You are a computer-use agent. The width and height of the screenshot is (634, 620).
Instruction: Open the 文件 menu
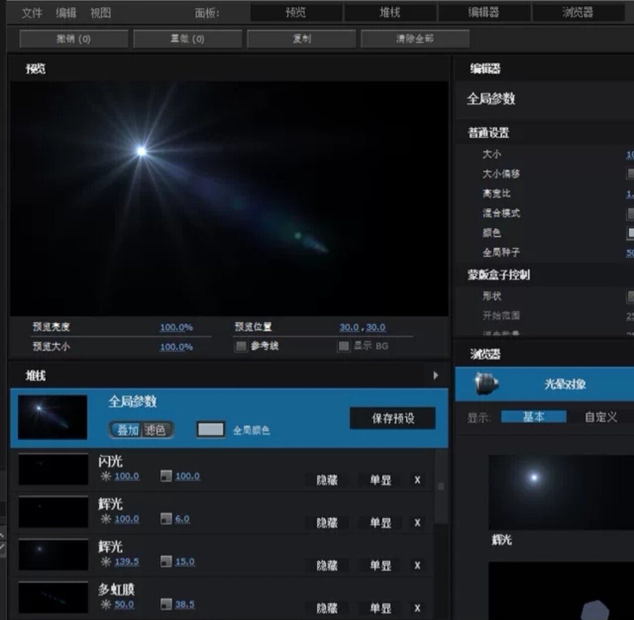click(32, 12)
